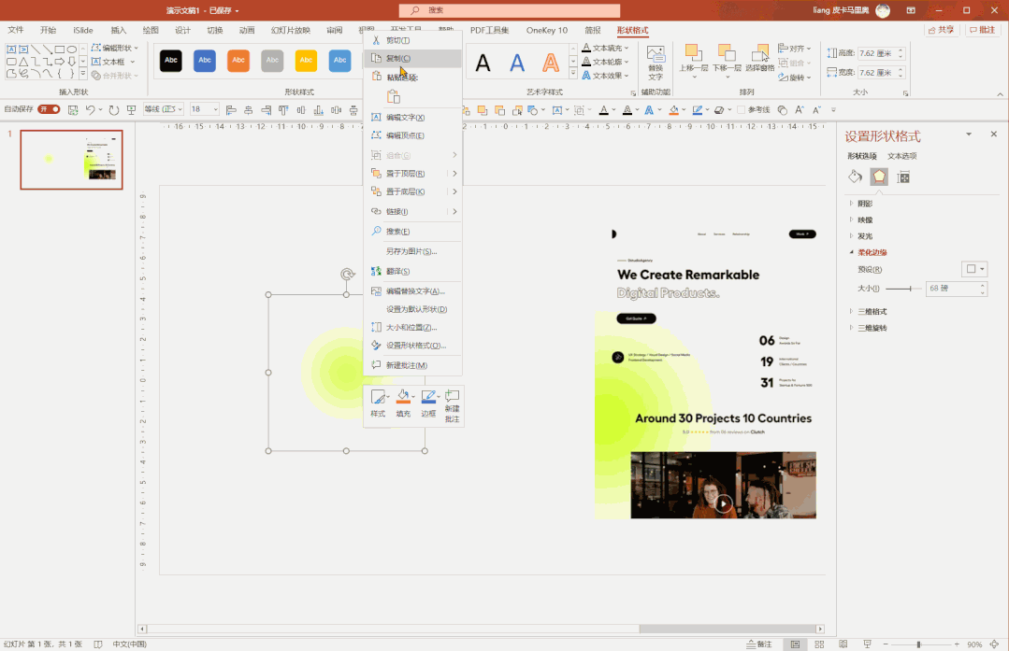Choose 编辑顶点 from context menu

[412, 135]
